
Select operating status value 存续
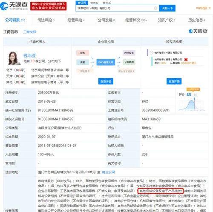coord(145,101)
